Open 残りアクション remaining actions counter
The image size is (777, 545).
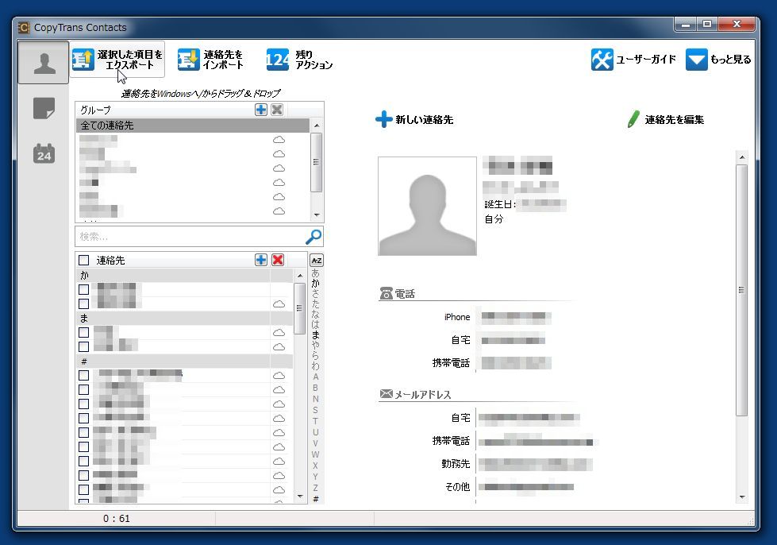(x=299, y=60)
